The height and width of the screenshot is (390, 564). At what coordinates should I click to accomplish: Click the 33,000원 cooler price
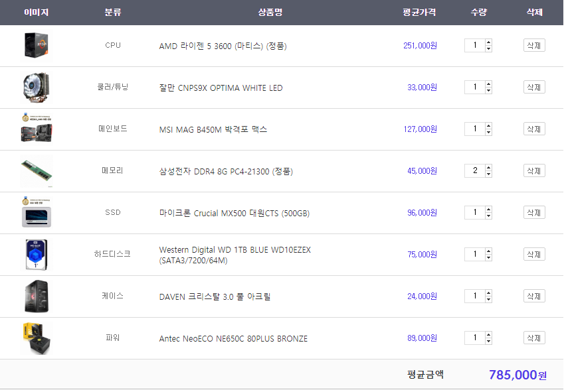coord(422,88)
